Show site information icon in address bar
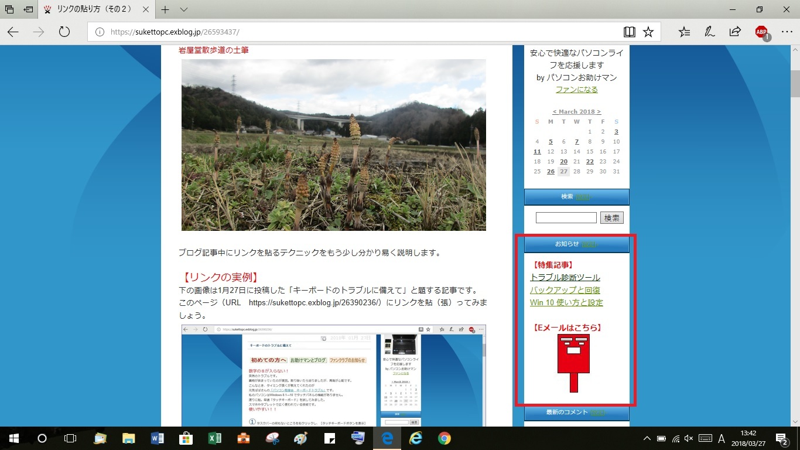 coord(100,32)
